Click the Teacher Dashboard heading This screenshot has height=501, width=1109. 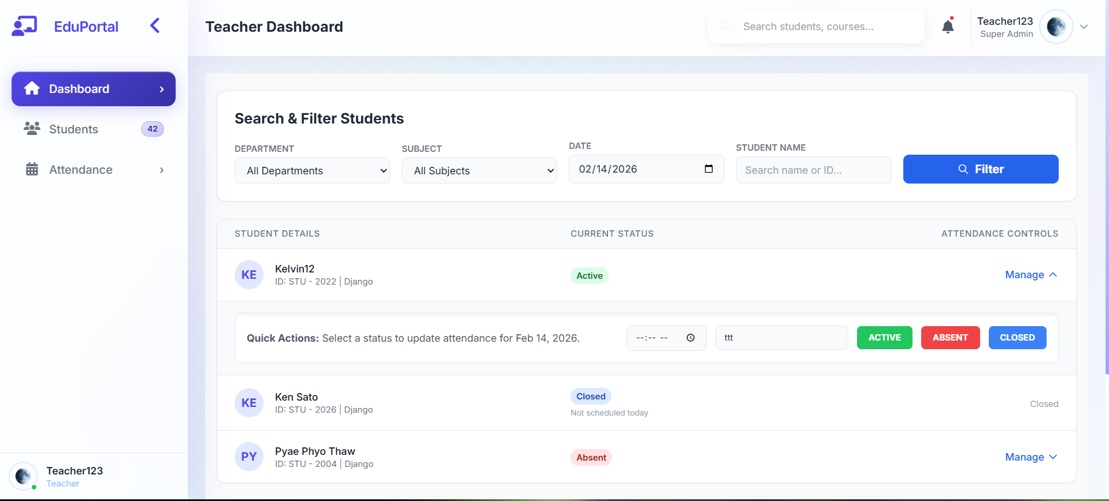275,27
